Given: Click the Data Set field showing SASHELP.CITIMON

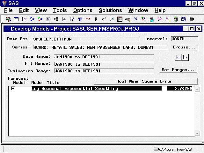Looking at the screenshot, I should (86, 39).
